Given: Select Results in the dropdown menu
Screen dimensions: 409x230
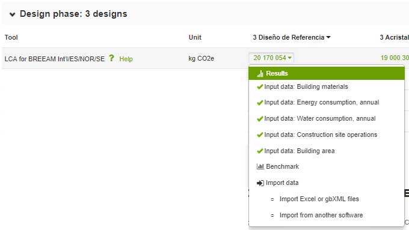Looking at the screenshot, I should [327, 73].
